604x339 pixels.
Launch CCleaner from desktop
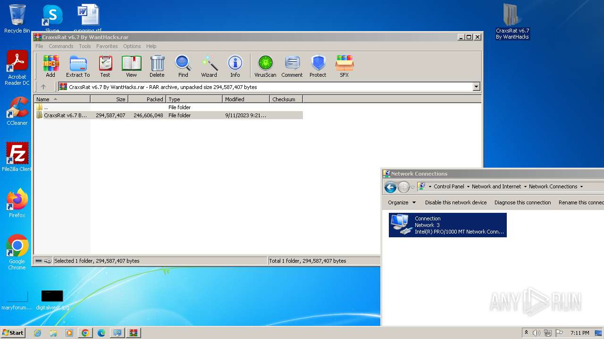point(17,111)
